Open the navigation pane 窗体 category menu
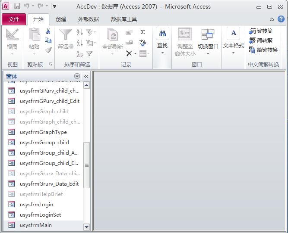288x233 pixels. tap(77, 76)
